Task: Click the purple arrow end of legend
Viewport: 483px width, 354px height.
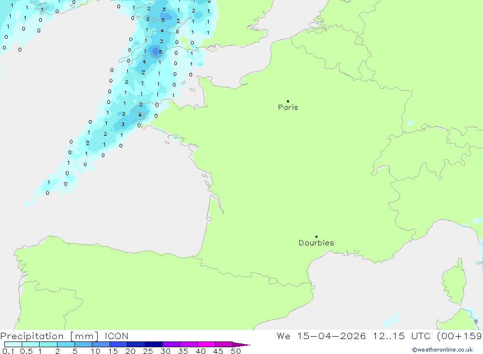Action: click(241, 344)
